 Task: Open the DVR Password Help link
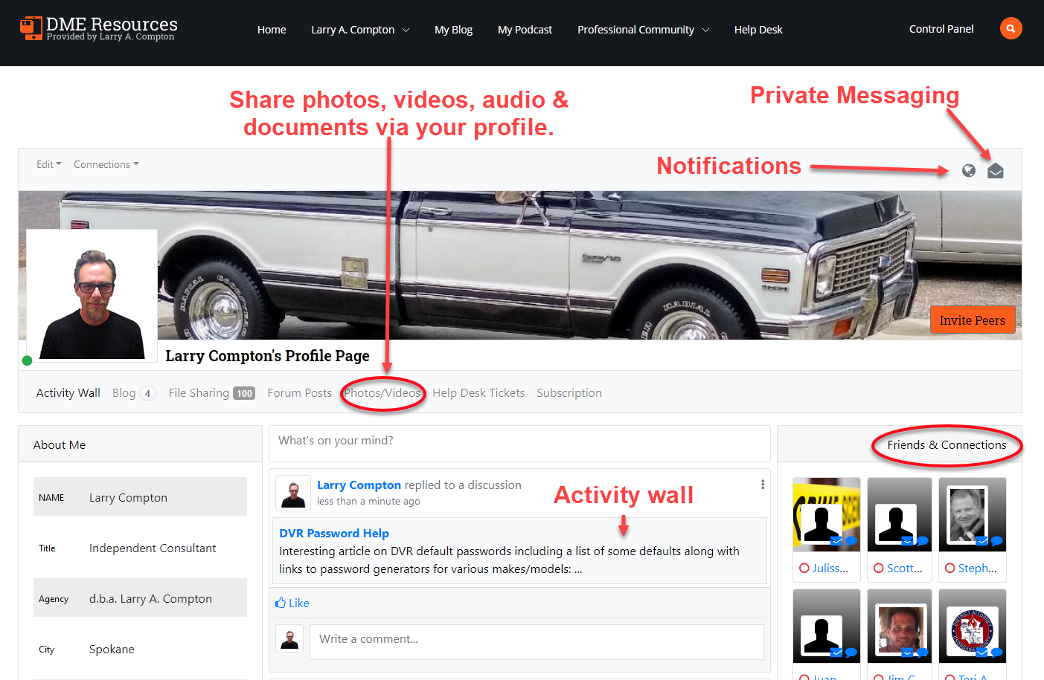(x=333, y=533)
